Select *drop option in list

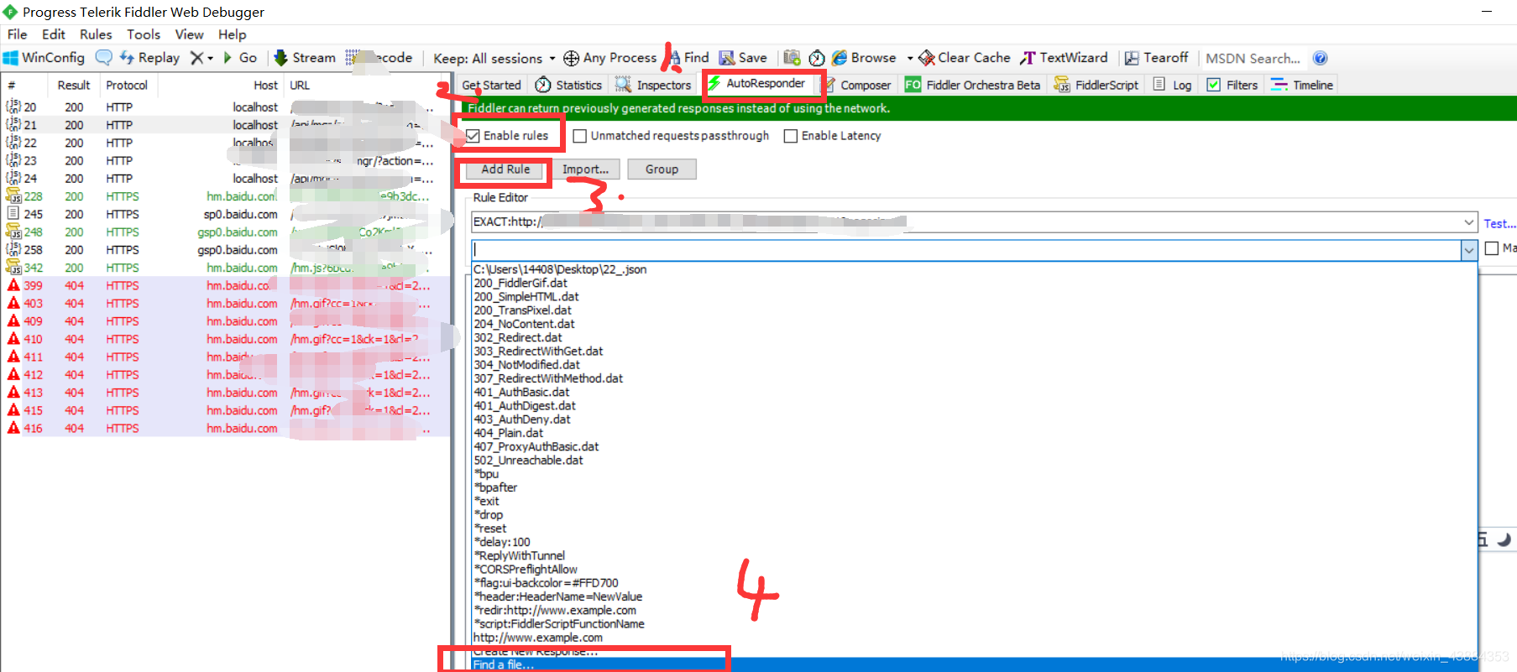coord(489,515)
